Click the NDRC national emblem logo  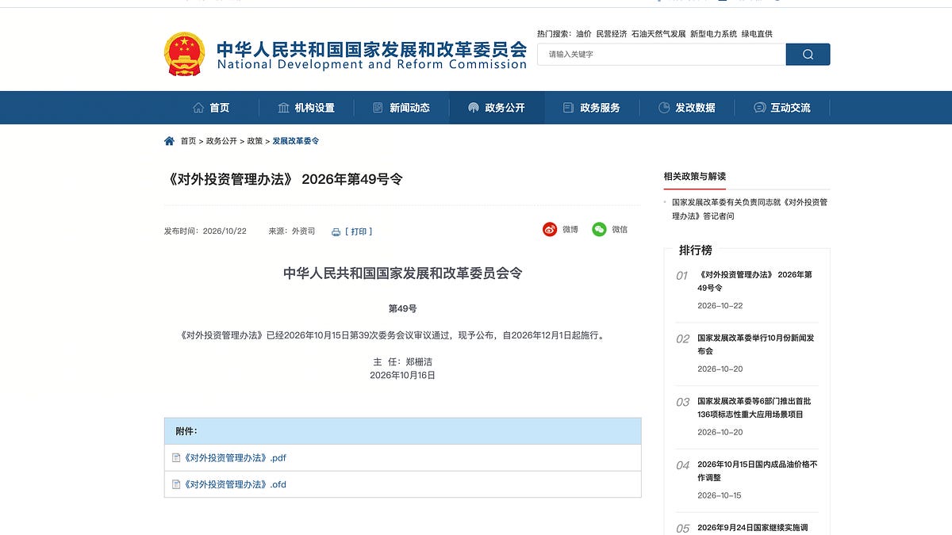pyautogui.click(x=184, y=54)
